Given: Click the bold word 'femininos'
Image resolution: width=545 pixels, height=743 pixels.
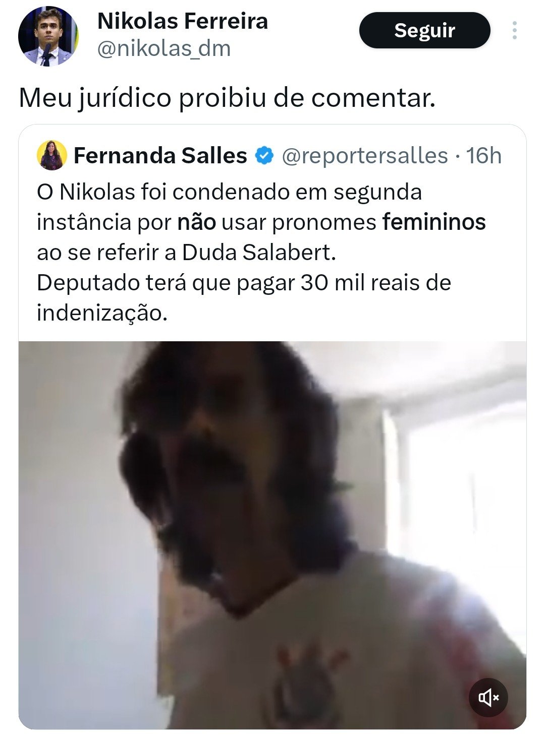Looking at the screenshot, I should pos(434,222).
